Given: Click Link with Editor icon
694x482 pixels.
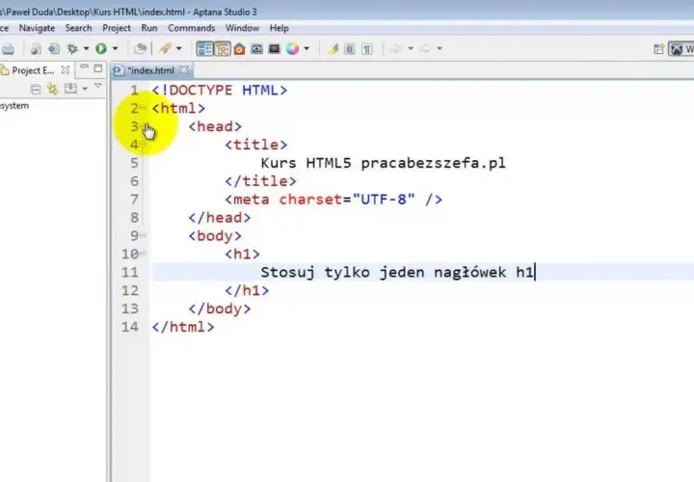Looking at the screenshot, I should click(53, 89).
